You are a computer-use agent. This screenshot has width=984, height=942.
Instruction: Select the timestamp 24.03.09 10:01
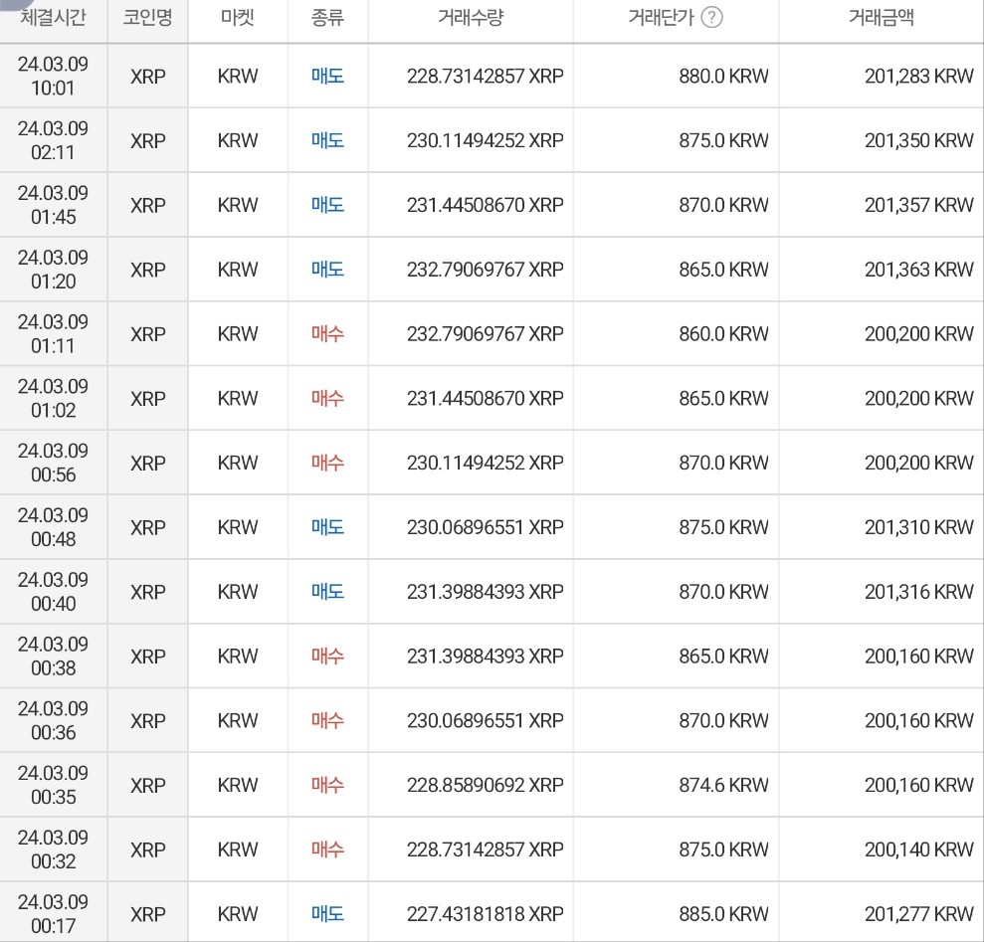(54, 76)
